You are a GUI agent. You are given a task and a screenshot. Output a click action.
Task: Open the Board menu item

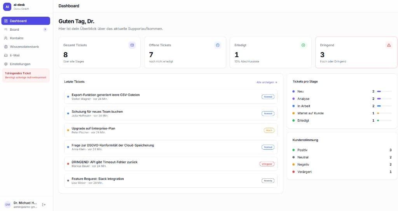point(14,30)
